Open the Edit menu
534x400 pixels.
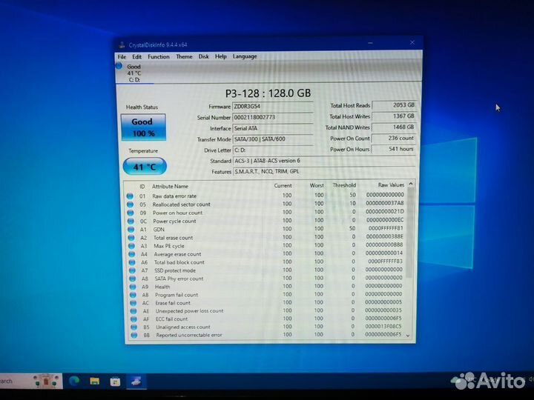(x=137, y=57)
